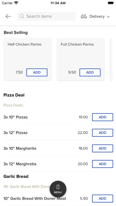This screenshot has width=116, height=206.
Task: Add 3x 12'' Marghretia deal
Action: [102, 164]
